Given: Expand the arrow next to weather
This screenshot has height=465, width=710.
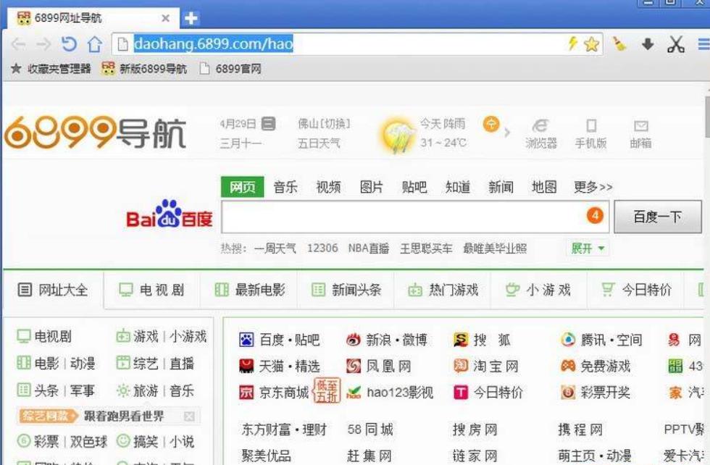Looking at the screenshot, I should pos(507,133).
